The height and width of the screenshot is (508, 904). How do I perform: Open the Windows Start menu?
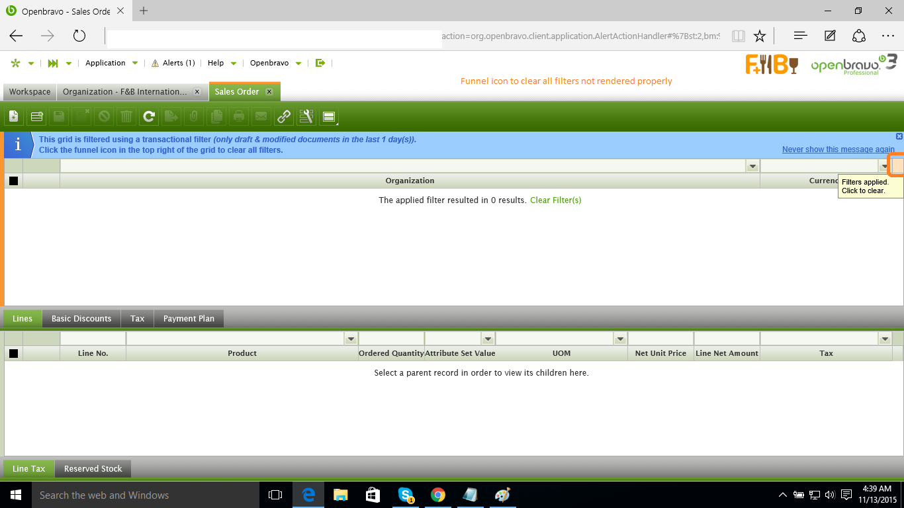click(x=15, y=495)
